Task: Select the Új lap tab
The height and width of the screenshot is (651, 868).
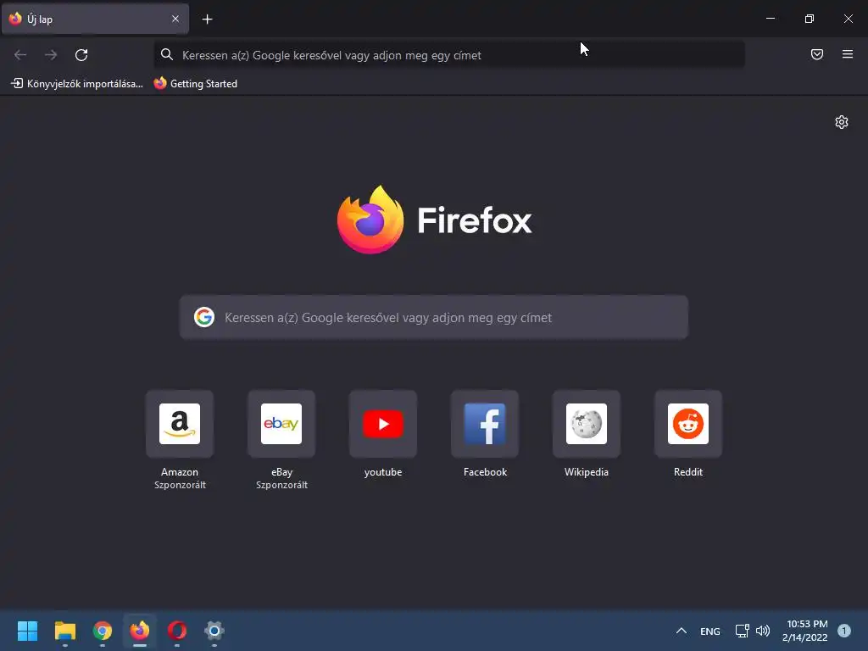Action: click(95, 19)
